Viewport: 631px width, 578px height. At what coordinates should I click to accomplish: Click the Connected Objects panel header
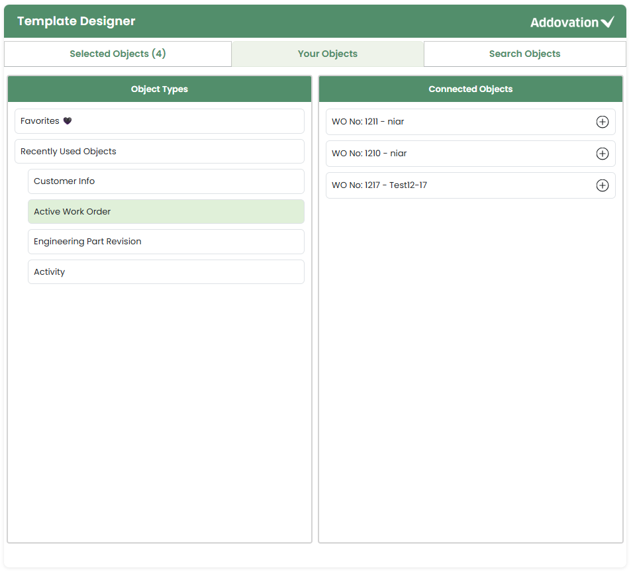point(470,89)
